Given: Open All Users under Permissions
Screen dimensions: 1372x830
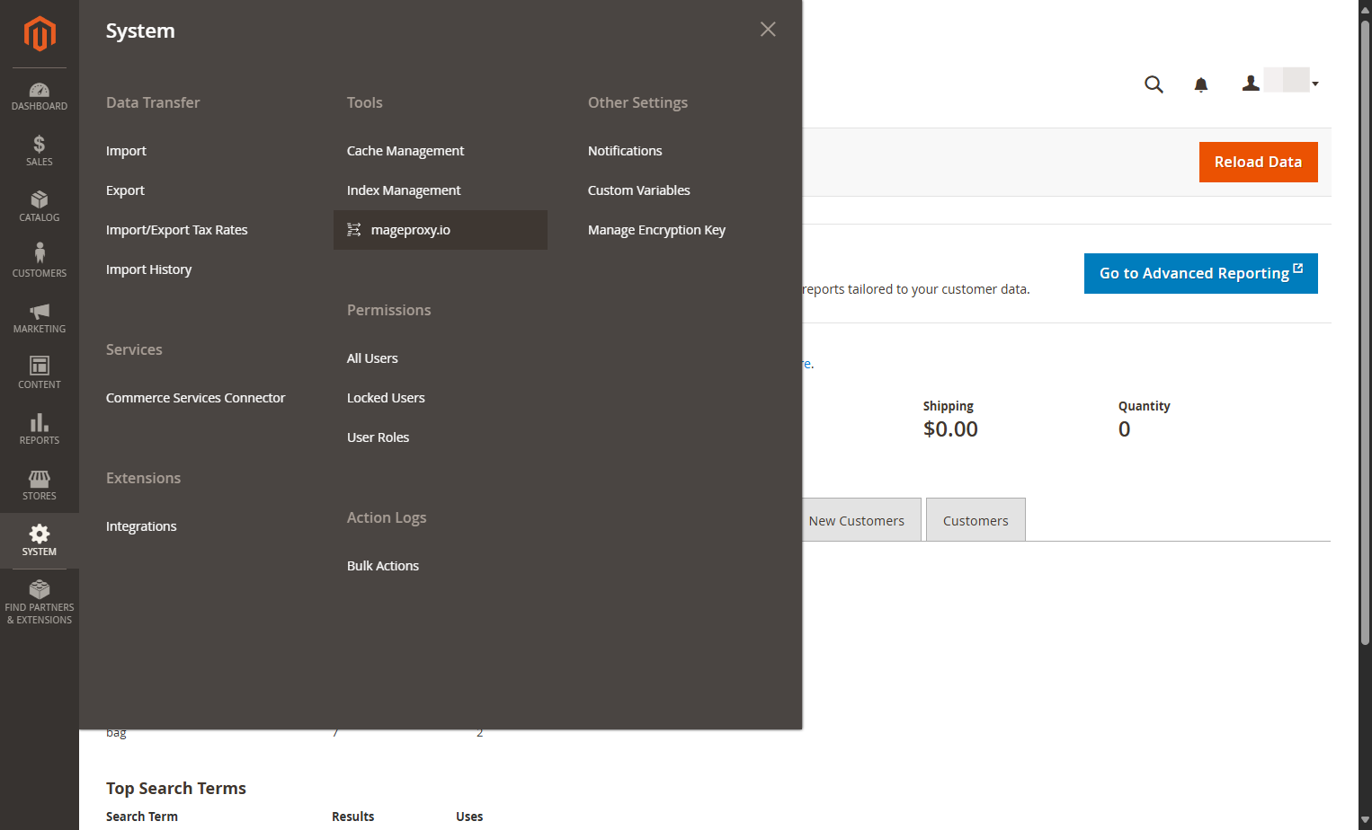Looking at the screenshot, I should (372, 358).
